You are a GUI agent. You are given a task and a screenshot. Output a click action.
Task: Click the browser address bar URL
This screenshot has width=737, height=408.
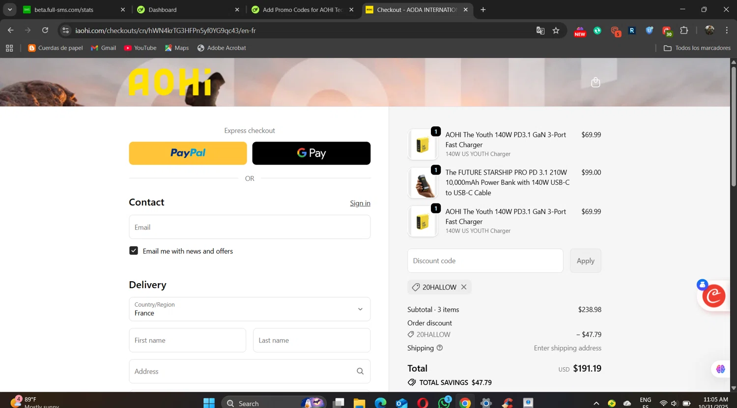tap(166, 30)
